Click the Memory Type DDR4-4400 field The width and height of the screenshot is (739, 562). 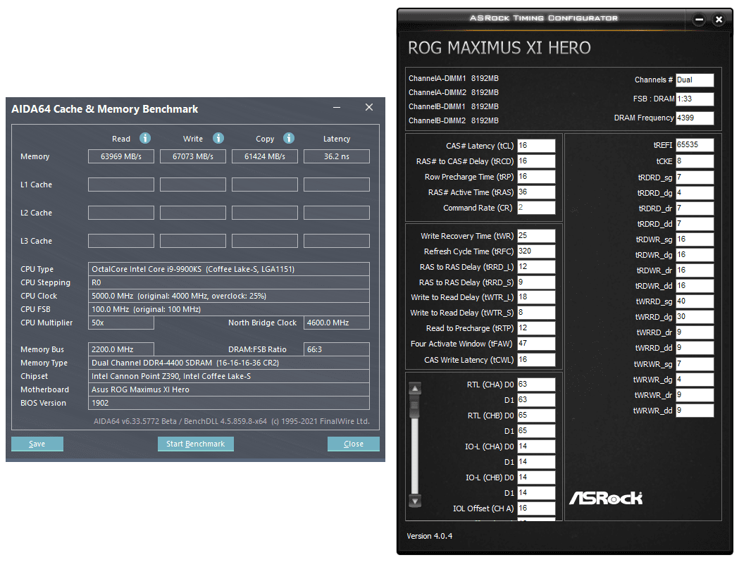point(228,363)
